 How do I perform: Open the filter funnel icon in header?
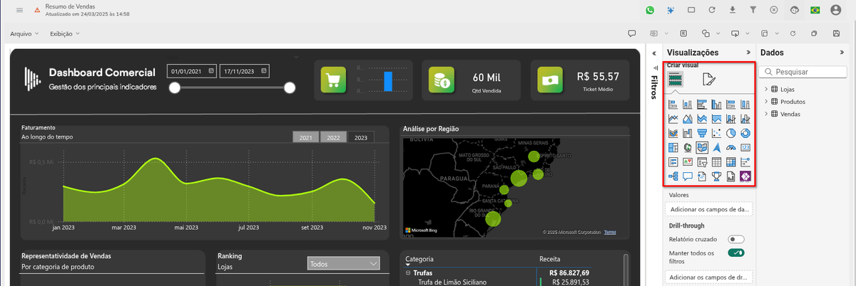point(753,10)
